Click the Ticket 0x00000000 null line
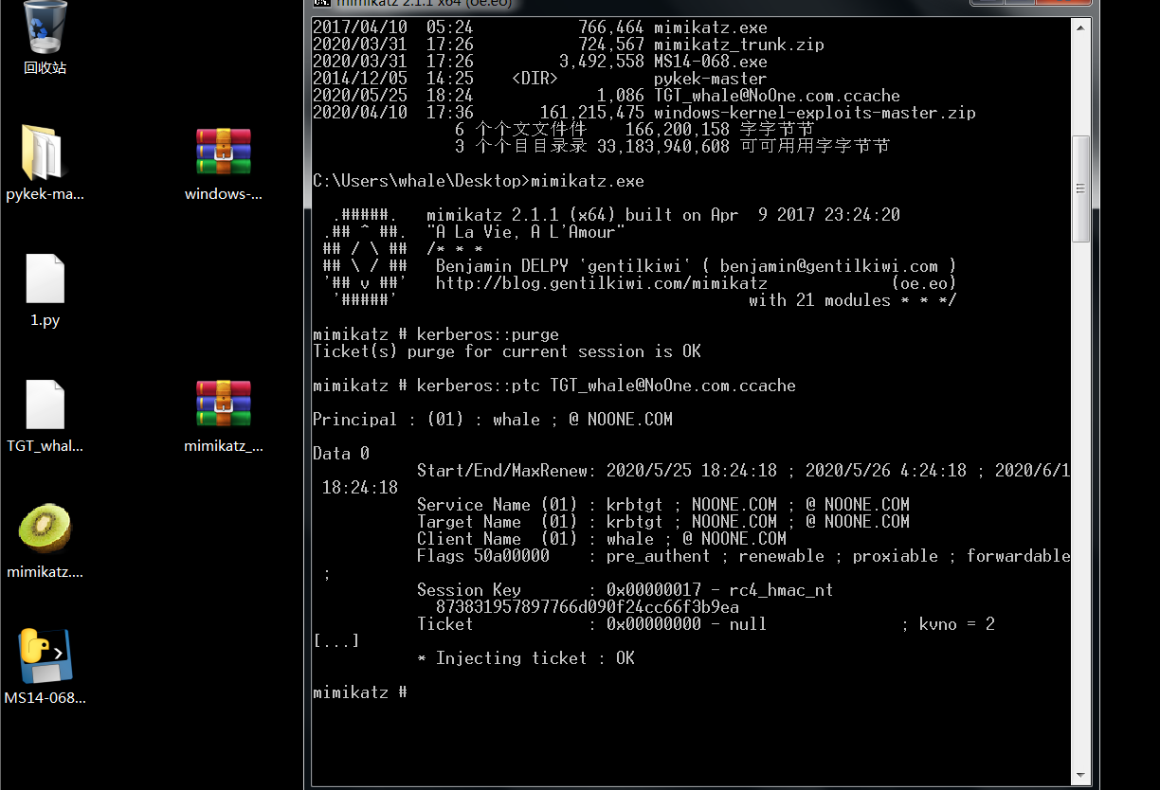The height and width of the screenshot is (790, 1160). [706, 624]
